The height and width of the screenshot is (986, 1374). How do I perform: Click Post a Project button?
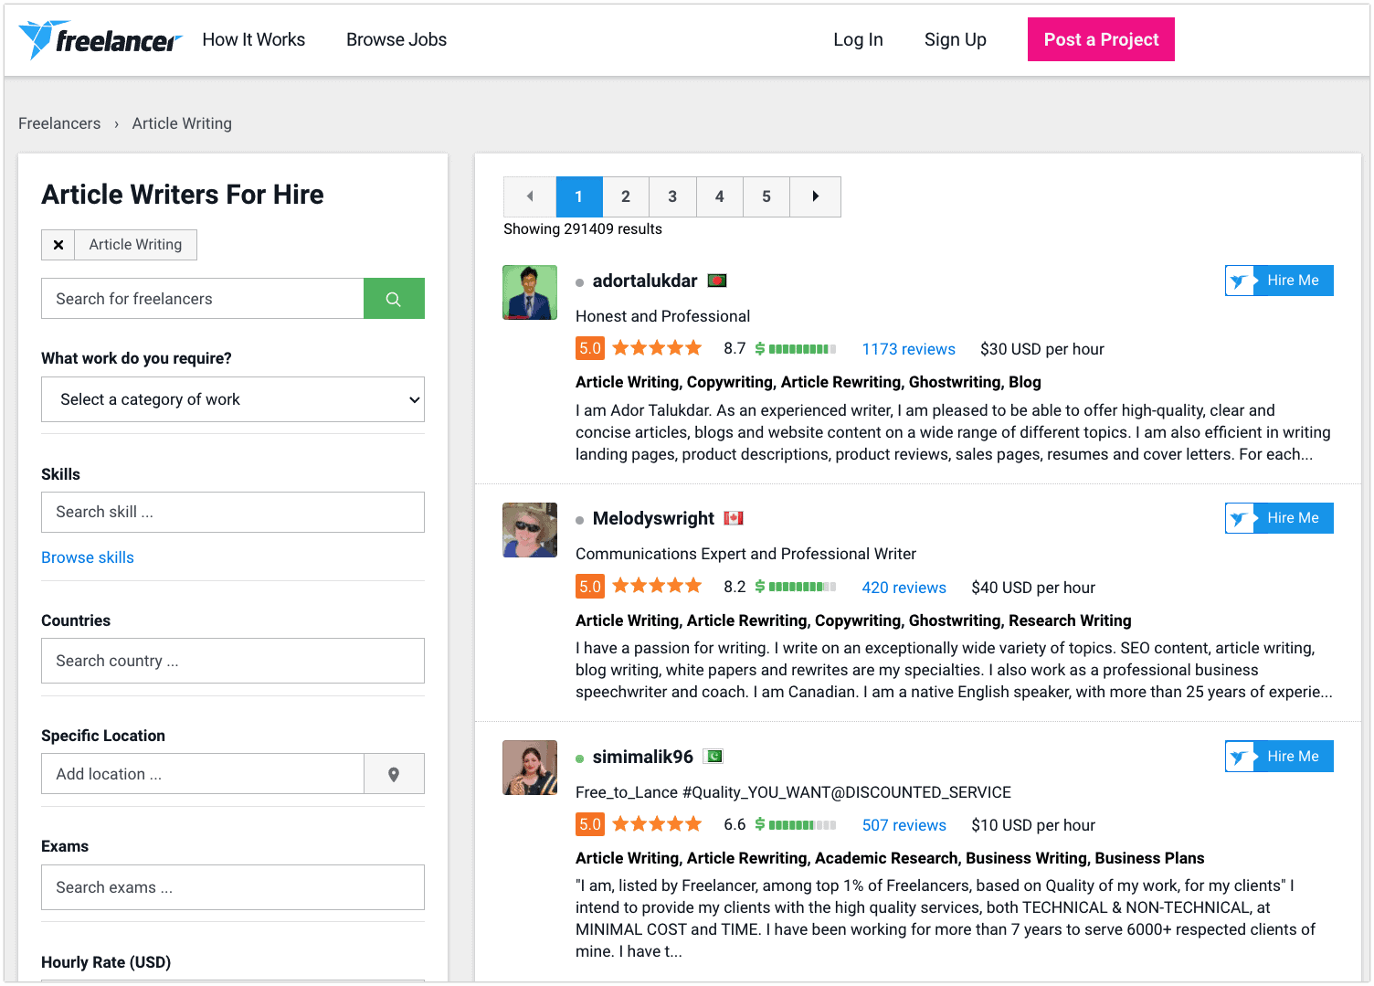1101,39
